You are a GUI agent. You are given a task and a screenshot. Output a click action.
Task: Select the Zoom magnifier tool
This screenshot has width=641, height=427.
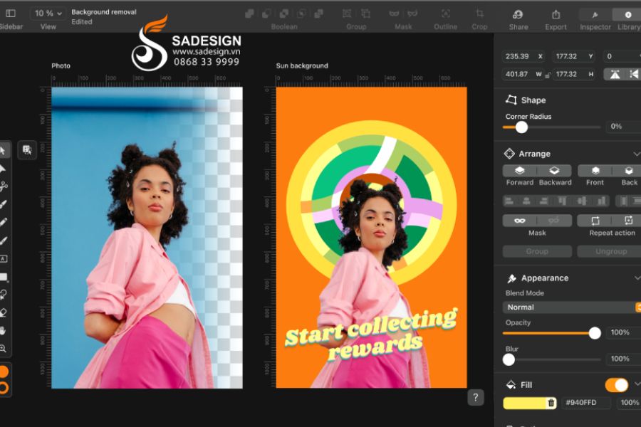(x=4, y=349)
